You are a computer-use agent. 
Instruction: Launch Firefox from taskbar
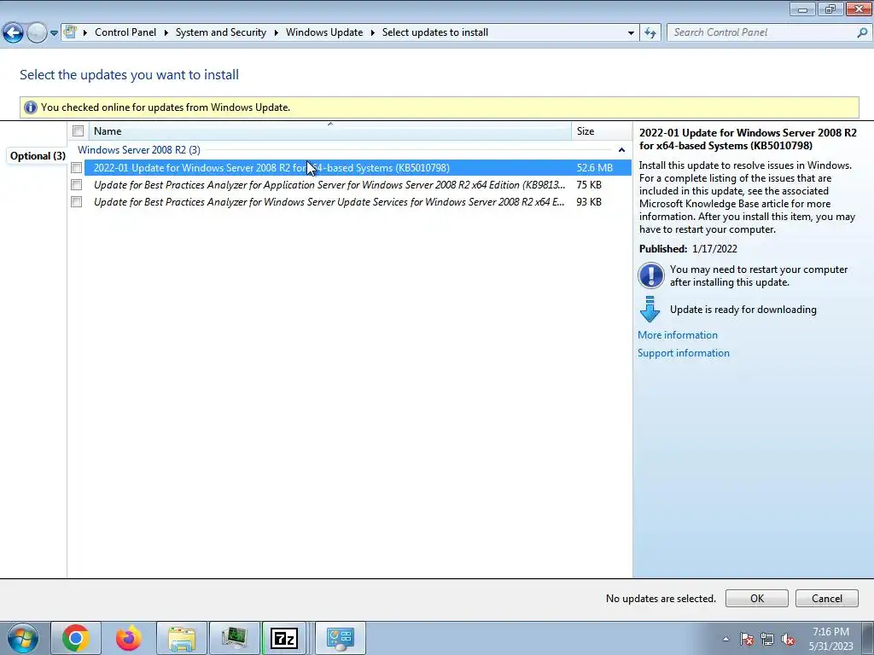click(129, 638)
